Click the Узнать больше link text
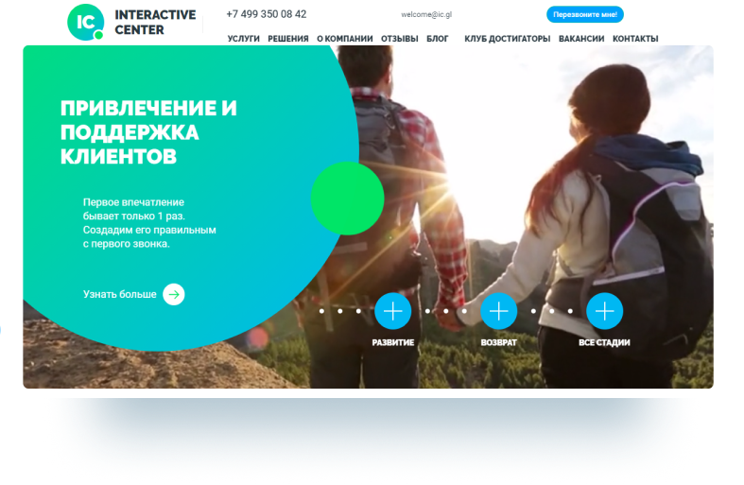The height and width of the screenshot is (485, 744). pos(120,294)
